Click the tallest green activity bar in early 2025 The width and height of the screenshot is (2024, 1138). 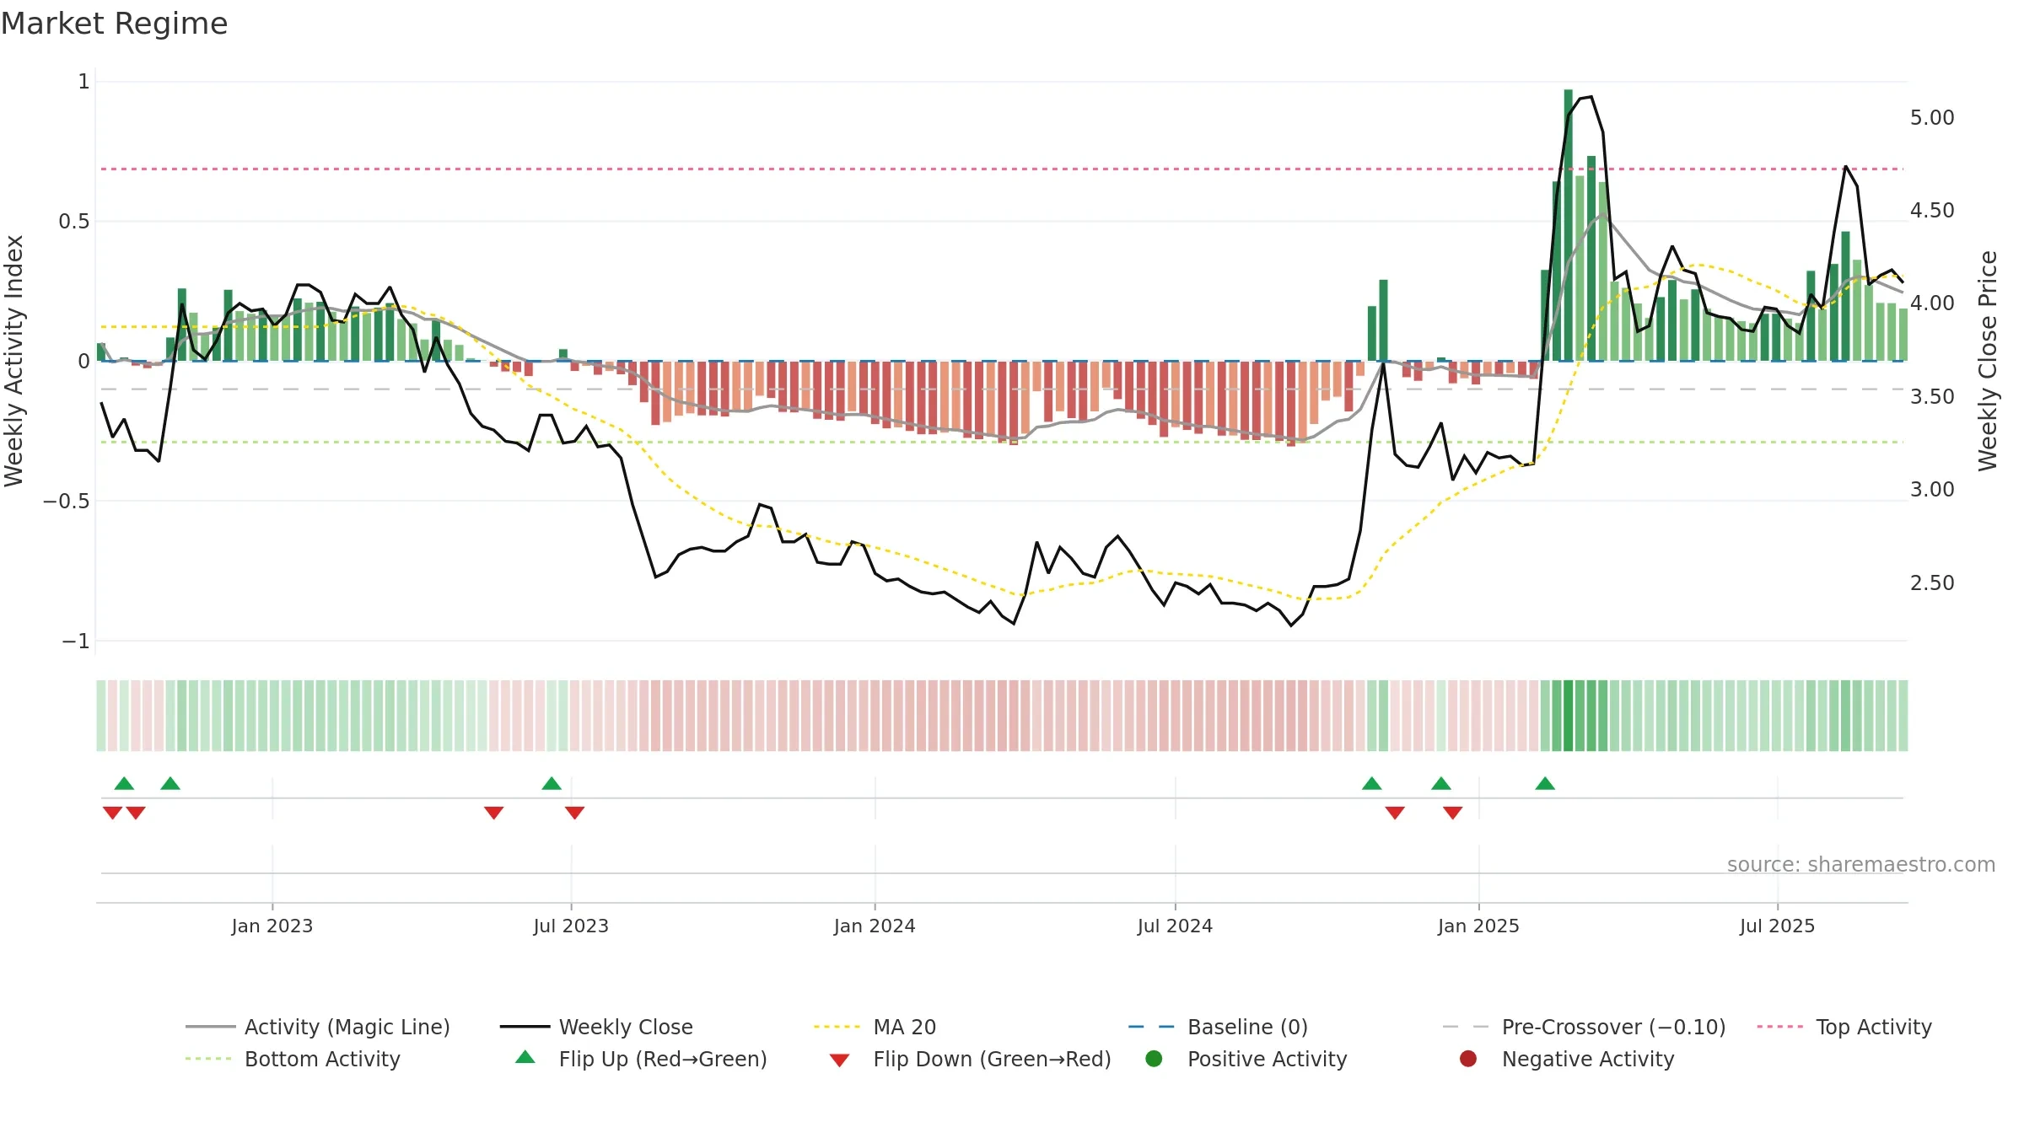[1568, 225]
